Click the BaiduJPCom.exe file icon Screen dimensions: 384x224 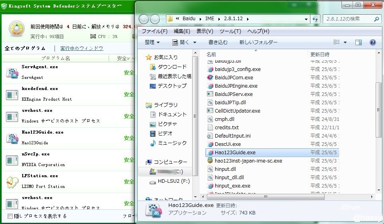point(211,77)
